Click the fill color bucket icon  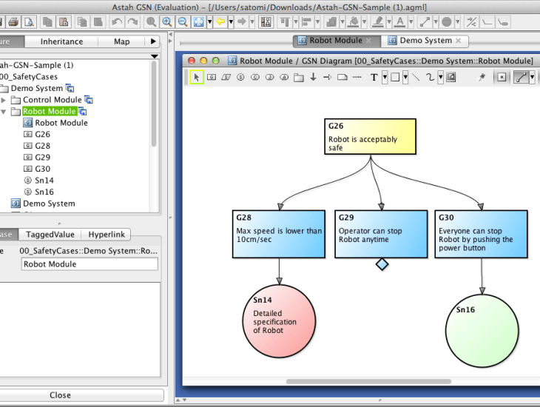(x=354, y=22)
